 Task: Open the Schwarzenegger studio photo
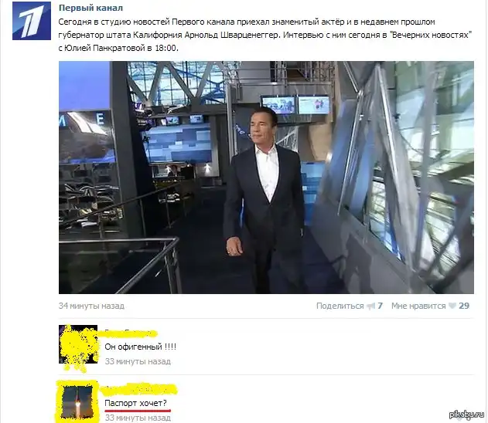coord(266,178)
